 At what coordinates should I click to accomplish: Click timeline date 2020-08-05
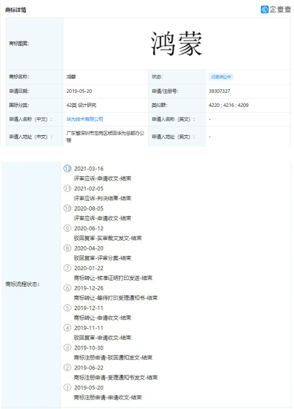(89, 208)
